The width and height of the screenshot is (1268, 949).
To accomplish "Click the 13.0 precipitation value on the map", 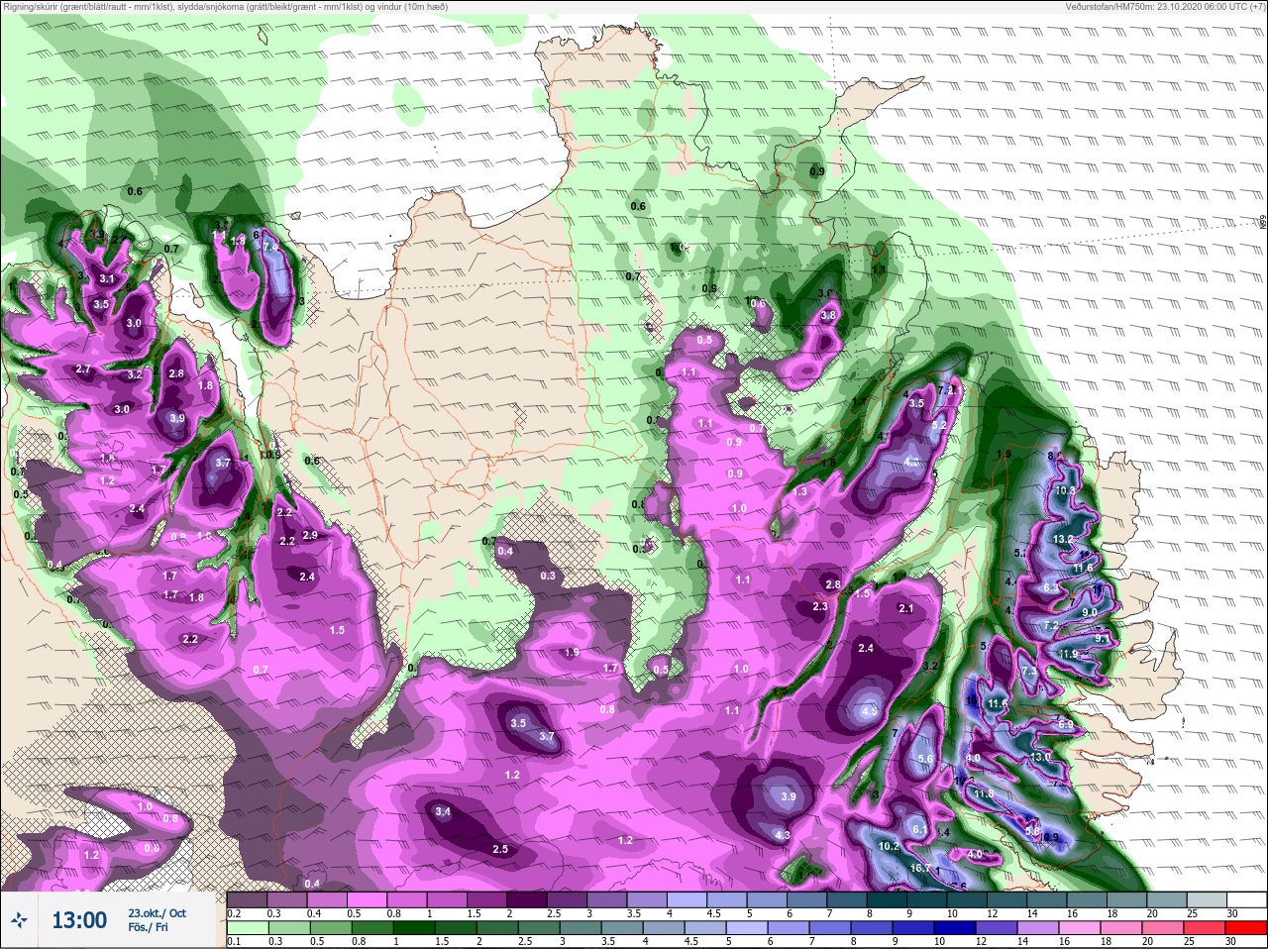I will click(1040, 757).
